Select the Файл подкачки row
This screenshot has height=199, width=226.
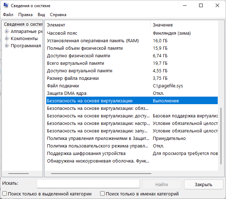[x=132, y=86]
